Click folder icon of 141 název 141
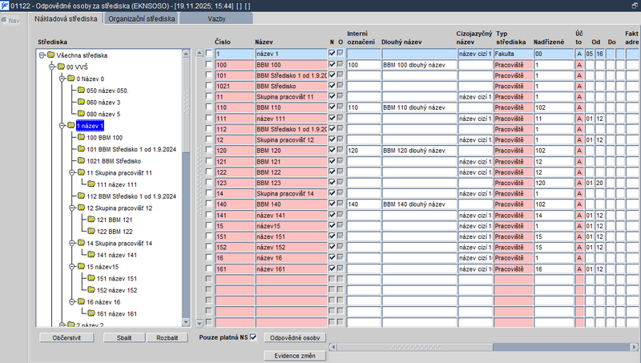Viewport: 641px width, 363px height. tap(91, 255)
